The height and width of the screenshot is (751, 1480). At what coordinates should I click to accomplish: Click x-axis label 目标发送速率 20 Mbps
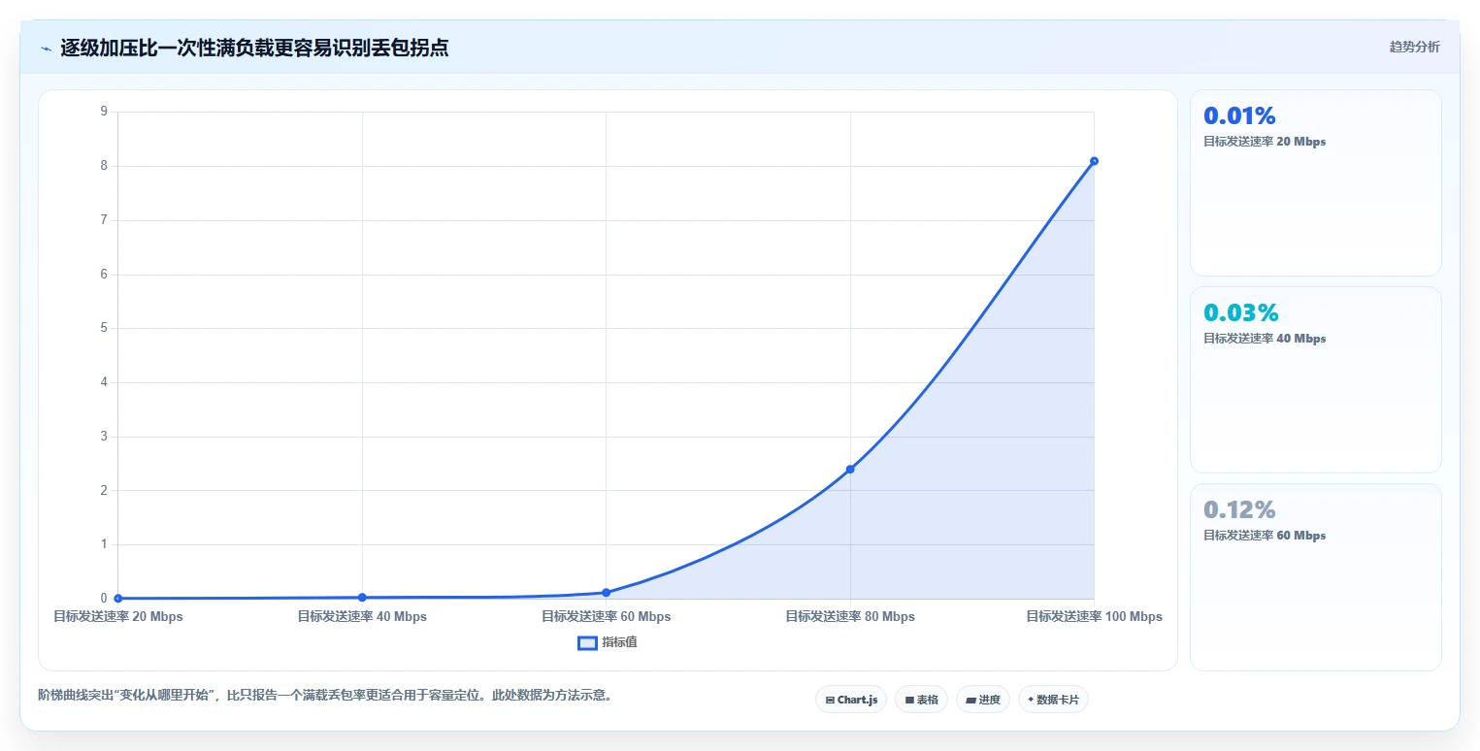118,616
